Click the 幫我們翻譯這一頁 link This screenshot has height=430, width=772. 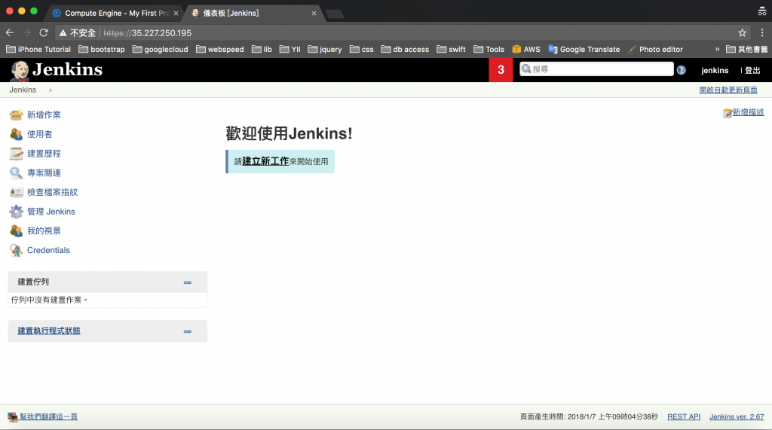click(48, 416)
